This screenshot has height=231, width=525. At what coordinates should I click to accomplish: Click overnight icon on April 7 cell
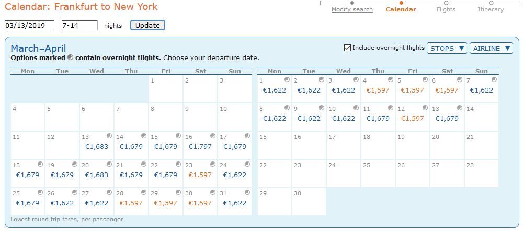click(x=494, y=79)
